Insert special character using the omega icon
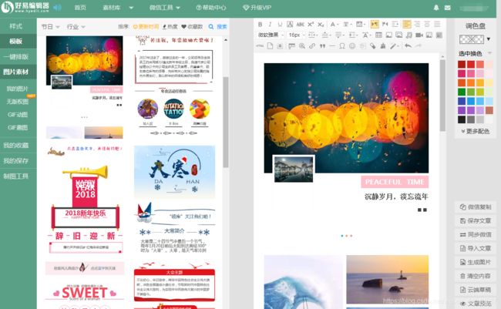Viewport: 501px width, 309px height. [x=342, y=46]
